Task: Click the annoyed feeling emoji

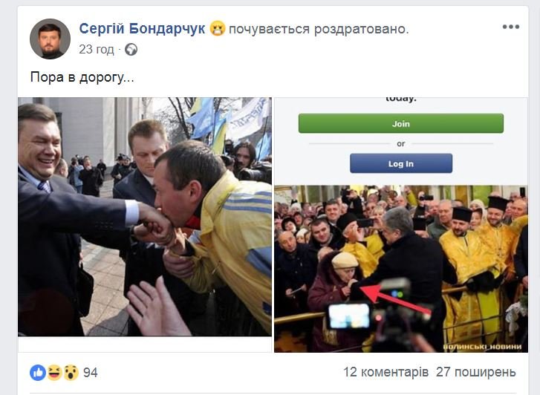Action: point(218,28)
